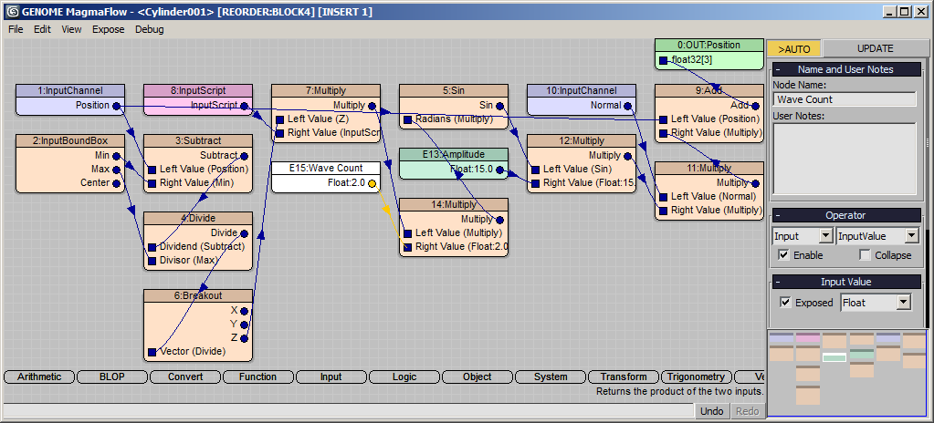
Task: Click the User Notes text area
Action: [845, 159]
